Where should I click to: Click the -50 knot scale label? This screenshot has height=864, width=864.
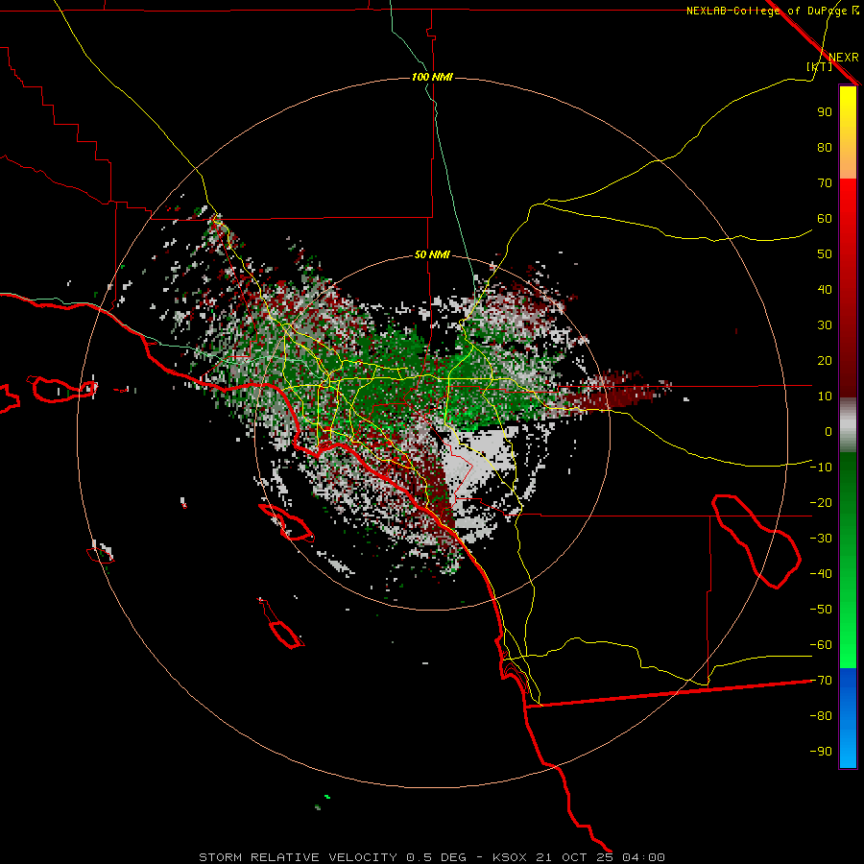pyautogui.click(x=821, y=610)
